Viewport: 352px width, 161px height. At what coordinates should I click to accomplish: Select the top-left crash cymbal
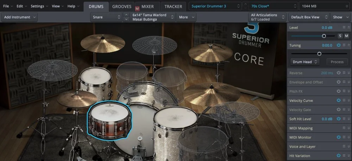(103, 43)
